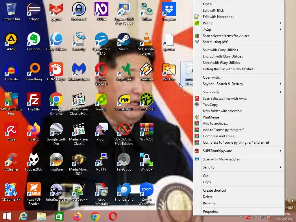Click the Thunderbird desktop icon

124,192
